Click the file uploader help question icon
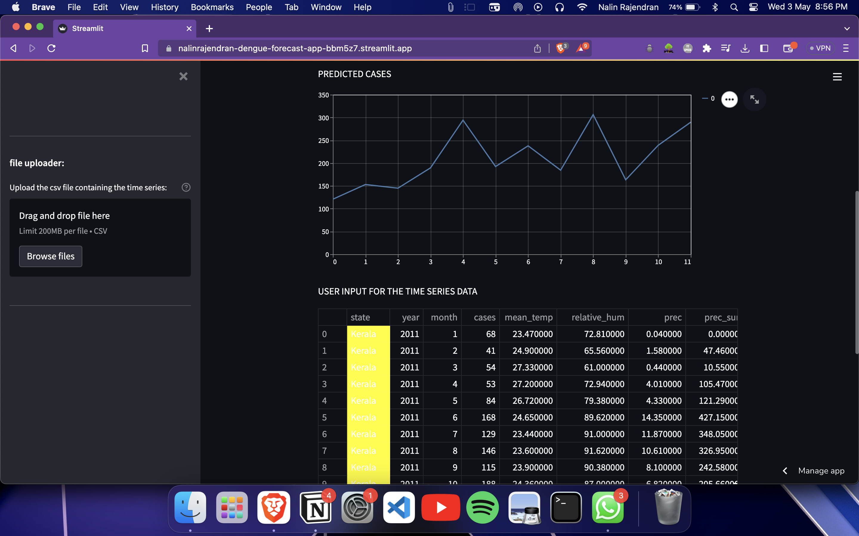859x536 pixels. (186, 187)
